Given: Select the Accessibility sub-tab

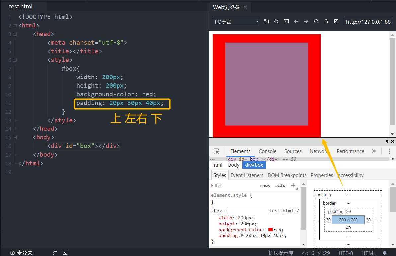Looking at the screenshot, I should 351,175.
